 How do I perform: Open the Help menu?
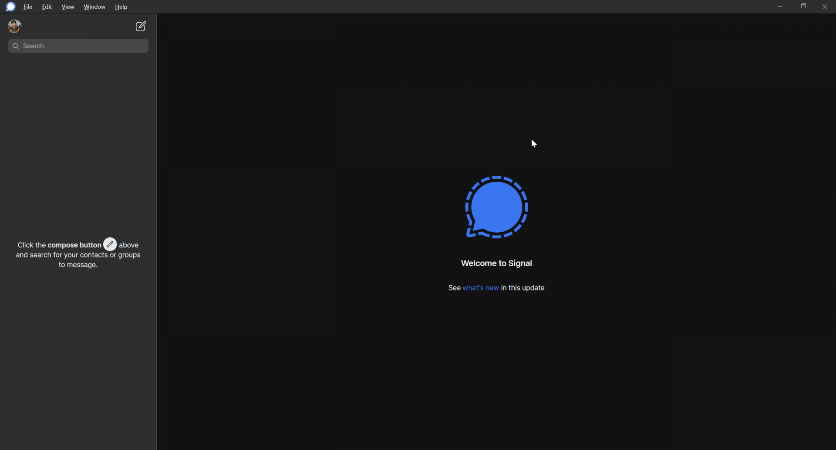point(121,7)
